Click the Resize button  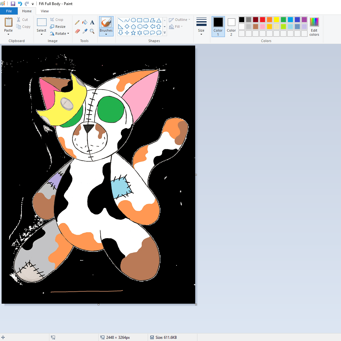(58, 27)
